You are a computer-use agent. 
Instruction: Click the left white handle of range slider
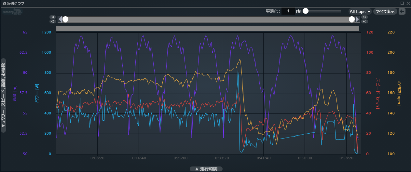65,19
